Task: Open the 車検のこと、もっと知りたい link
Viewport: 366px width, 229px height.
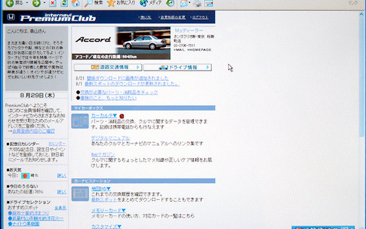Action: click(x=108, y=98)
